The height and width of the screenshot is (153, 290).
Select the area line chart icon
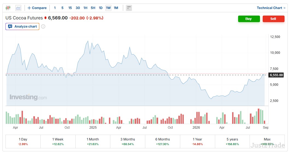point(18,8)
